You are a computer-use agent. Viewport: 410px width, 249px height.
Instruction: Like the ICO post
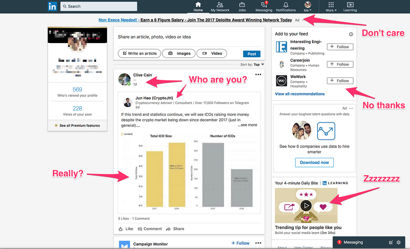coord(126,229)
